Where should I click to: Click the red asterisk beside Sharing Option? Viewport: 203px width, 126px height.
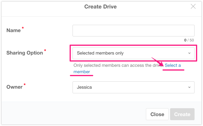click(45, 51)
